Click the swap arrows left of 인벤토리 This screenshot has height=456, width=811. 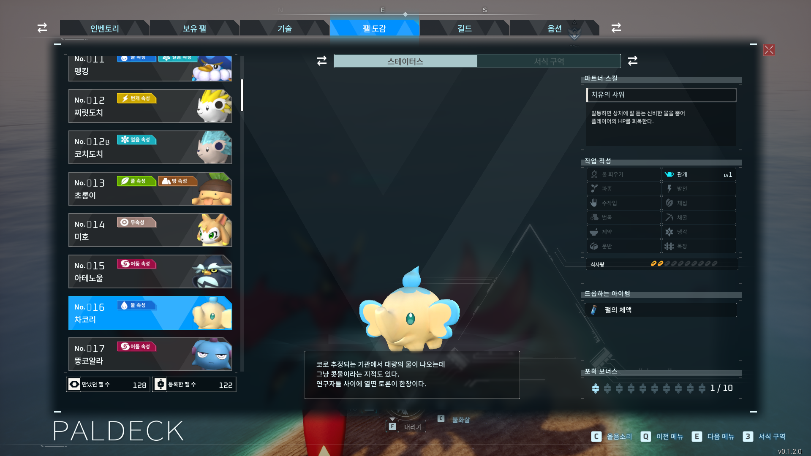42,28
